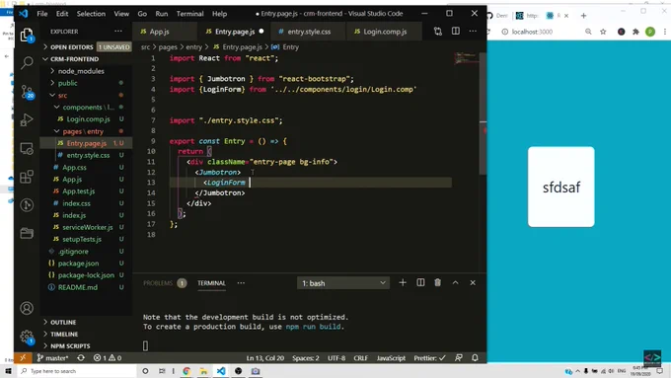Click the feedback icon in status bar
The width and height of the screenshot is (671, 378).
coord(458,358)
